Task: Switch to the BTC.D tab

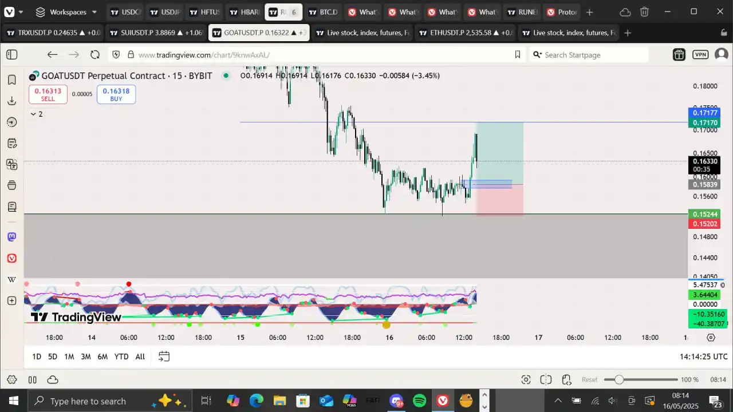Action: [322, 12]
